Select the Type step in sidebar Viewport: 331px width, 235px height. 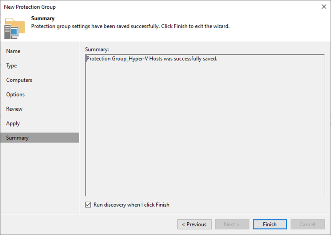[x=12, y=66]
